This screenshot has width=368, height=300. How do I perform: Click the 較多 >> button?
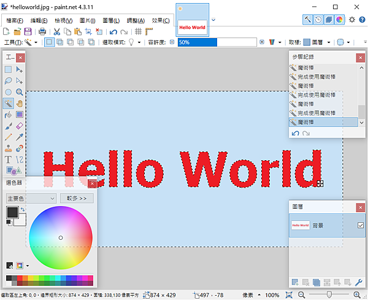[76, 198]
